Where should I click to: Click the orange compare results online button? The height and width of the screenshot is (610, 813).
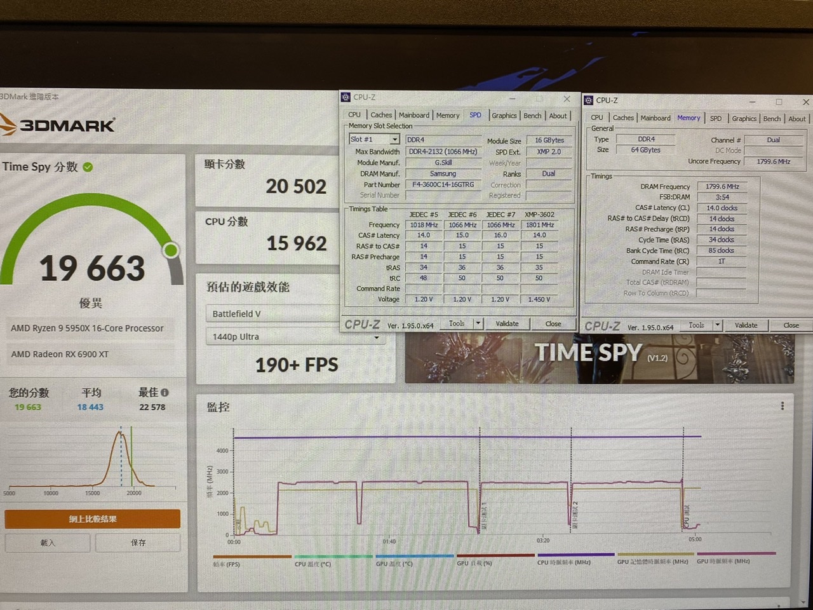pos(93,519)
